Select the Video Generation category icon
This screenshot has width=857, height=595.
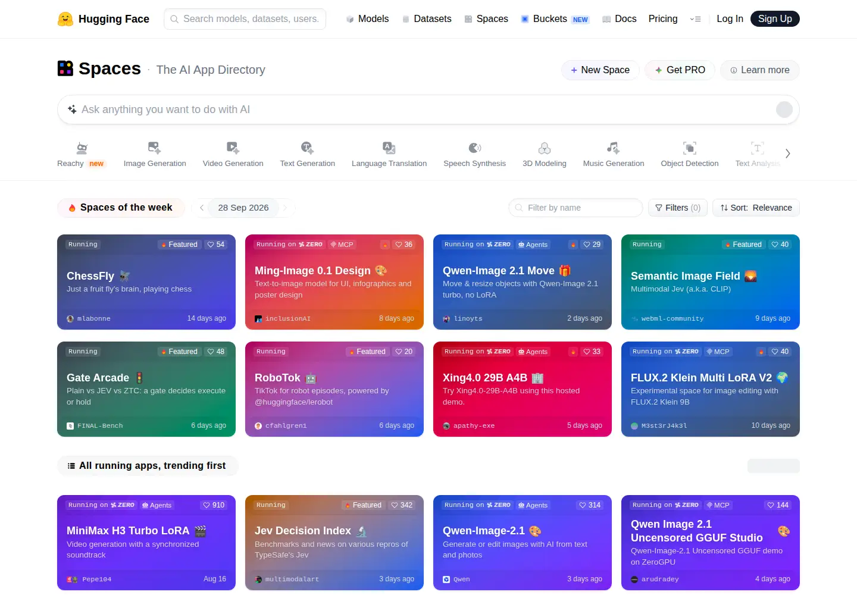(233, 148)
